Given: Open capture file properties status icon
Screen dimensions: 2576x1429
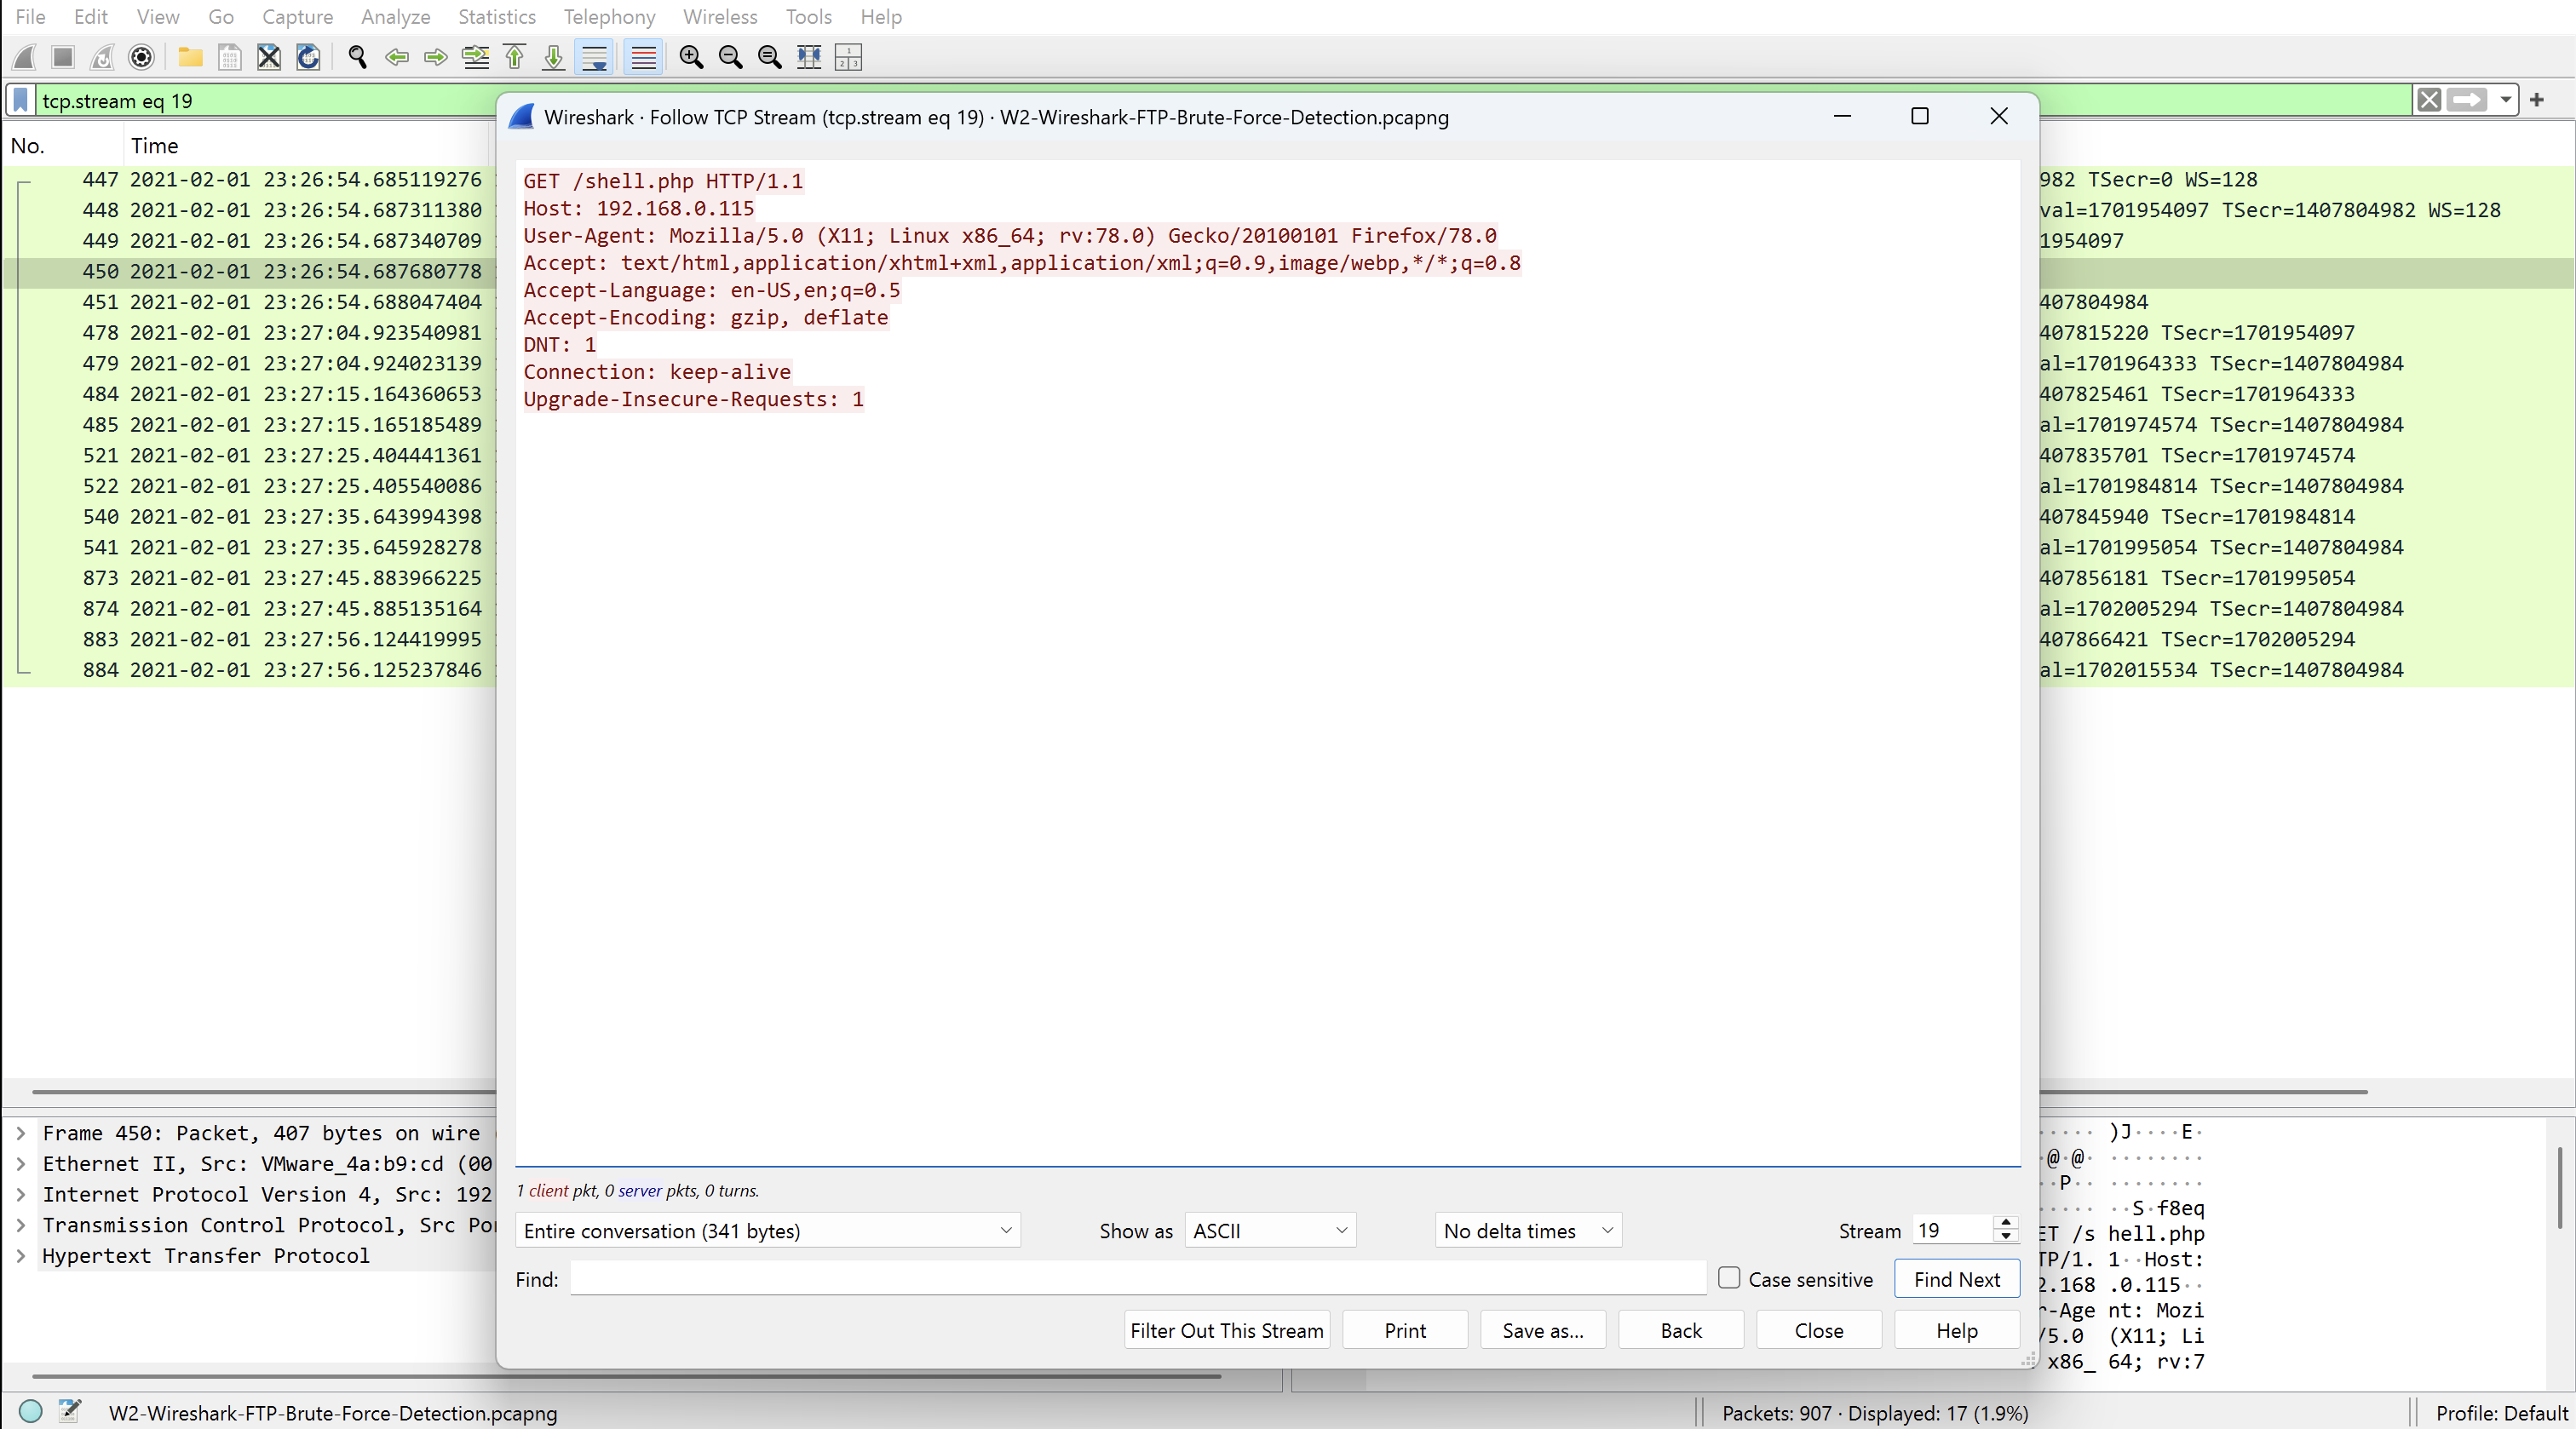Looking at the screenshot, I should [69, 1411].
